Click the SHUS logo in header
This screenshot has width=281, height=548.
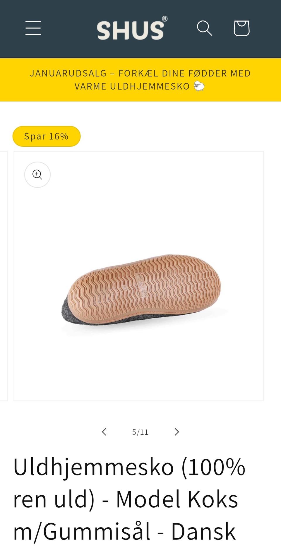[x=131, y=30]
